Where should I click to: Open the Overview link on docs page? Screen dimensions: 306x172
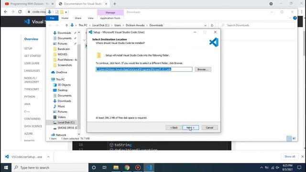[x=31, y=39]
